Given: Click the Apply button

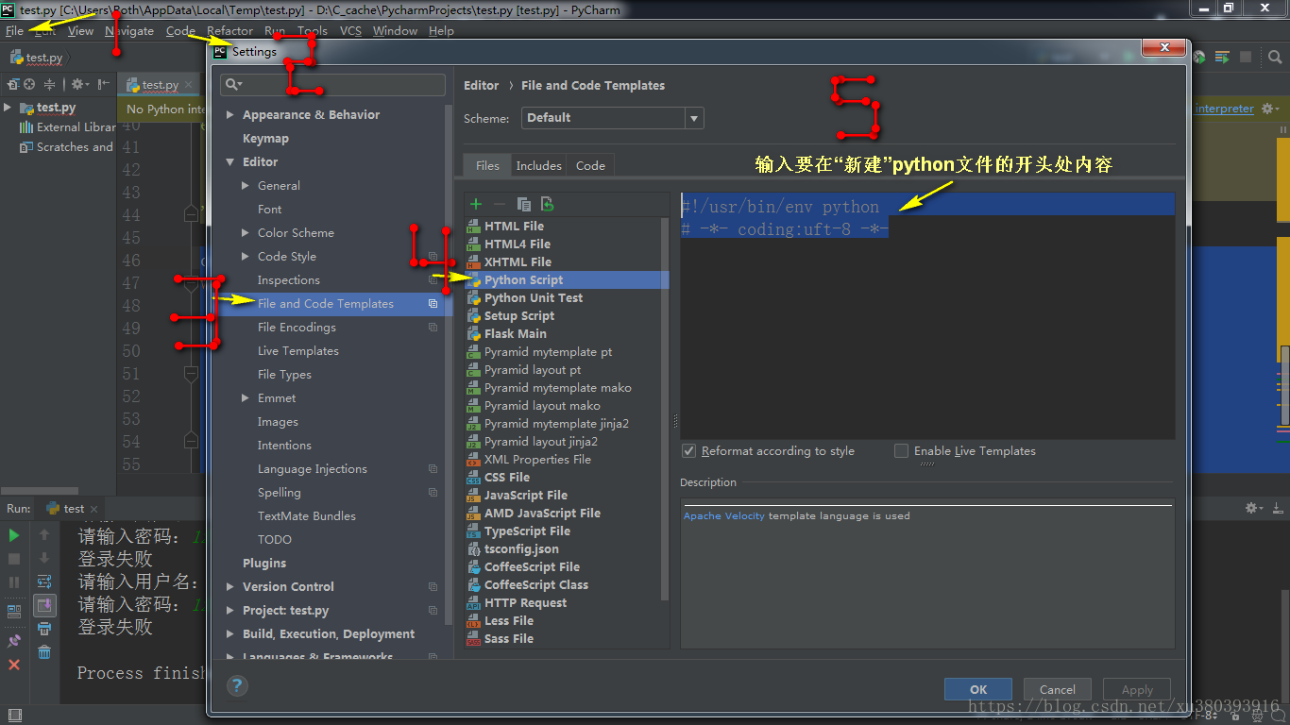Looking at the screenshot, I should (1137, 689).
